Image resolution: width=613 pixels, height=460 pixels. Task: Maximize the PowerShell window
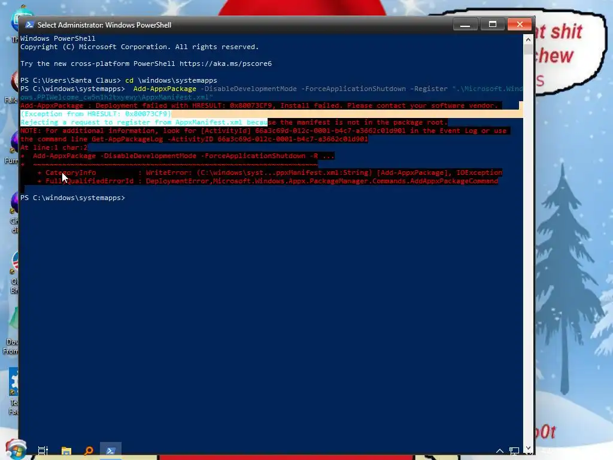tap(493, 24)
